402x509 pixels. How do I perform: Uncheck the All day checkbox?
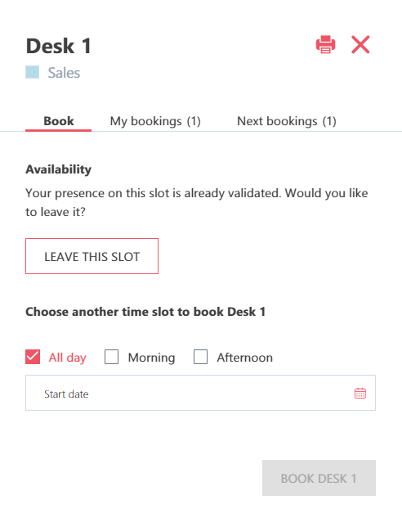coord(33,357)
